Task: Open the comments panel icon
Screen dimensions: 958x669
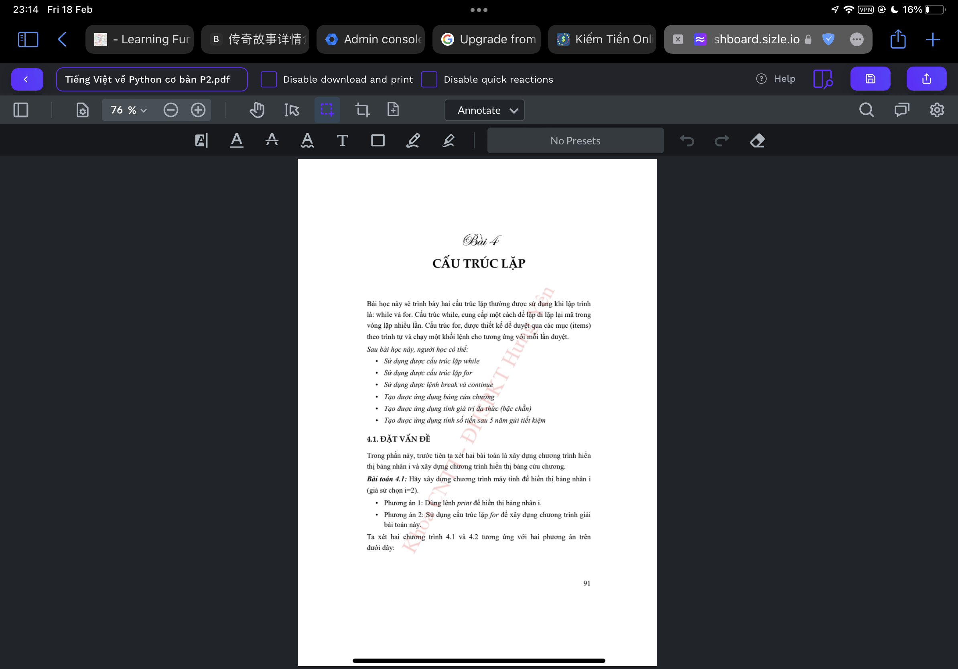Action: point(902,110)
